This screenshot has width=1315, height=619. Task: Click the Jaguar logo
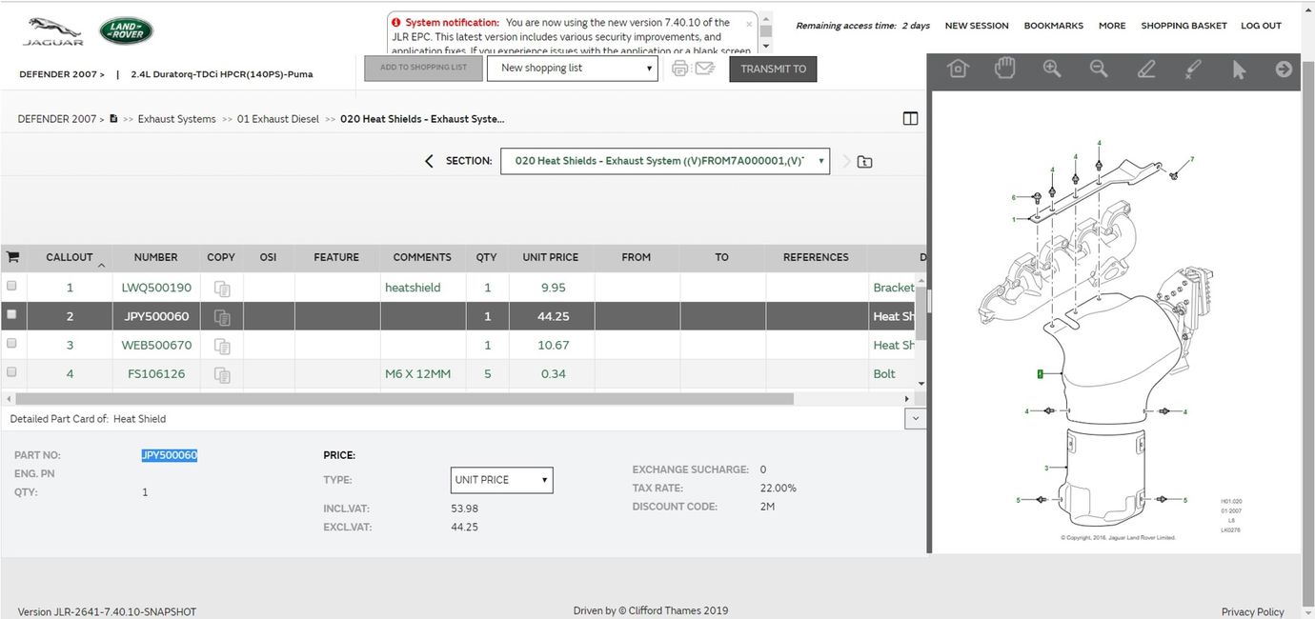[x=53, y=31]
